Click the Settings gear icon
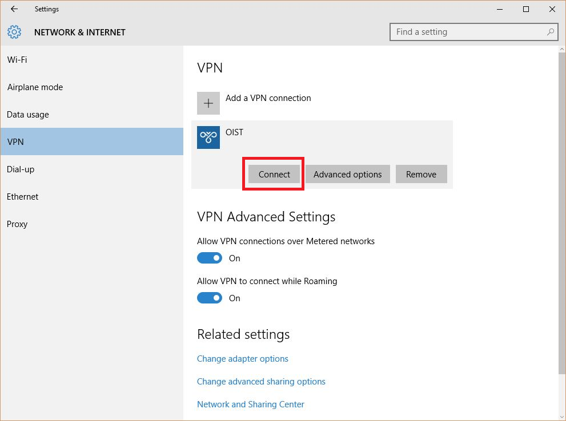Screen dimensions: 566x421 (15, 32)
